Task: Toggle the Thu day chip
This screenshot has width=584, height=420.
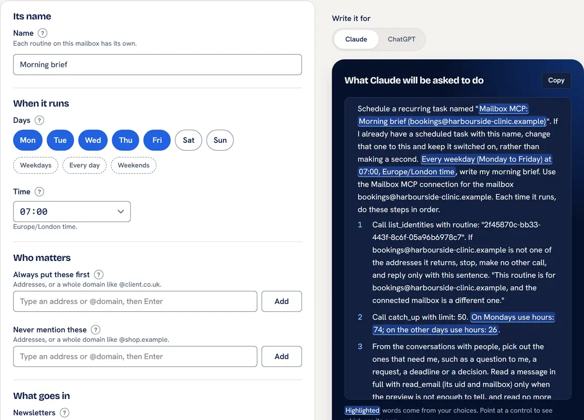Action: point(126,140)
